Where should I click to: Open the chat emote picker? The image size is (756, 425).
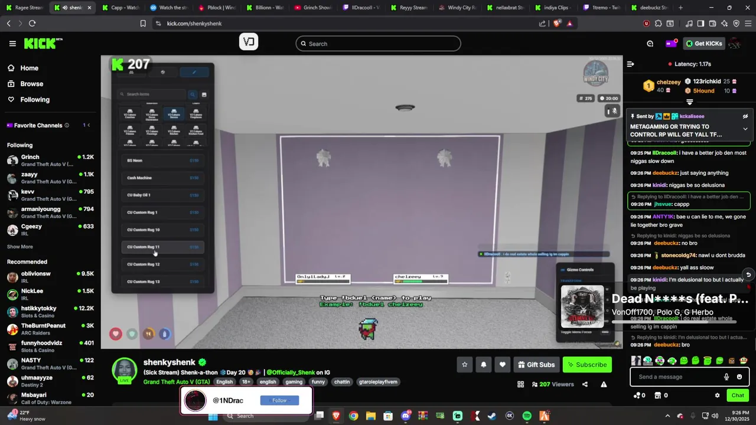(739, 377)
